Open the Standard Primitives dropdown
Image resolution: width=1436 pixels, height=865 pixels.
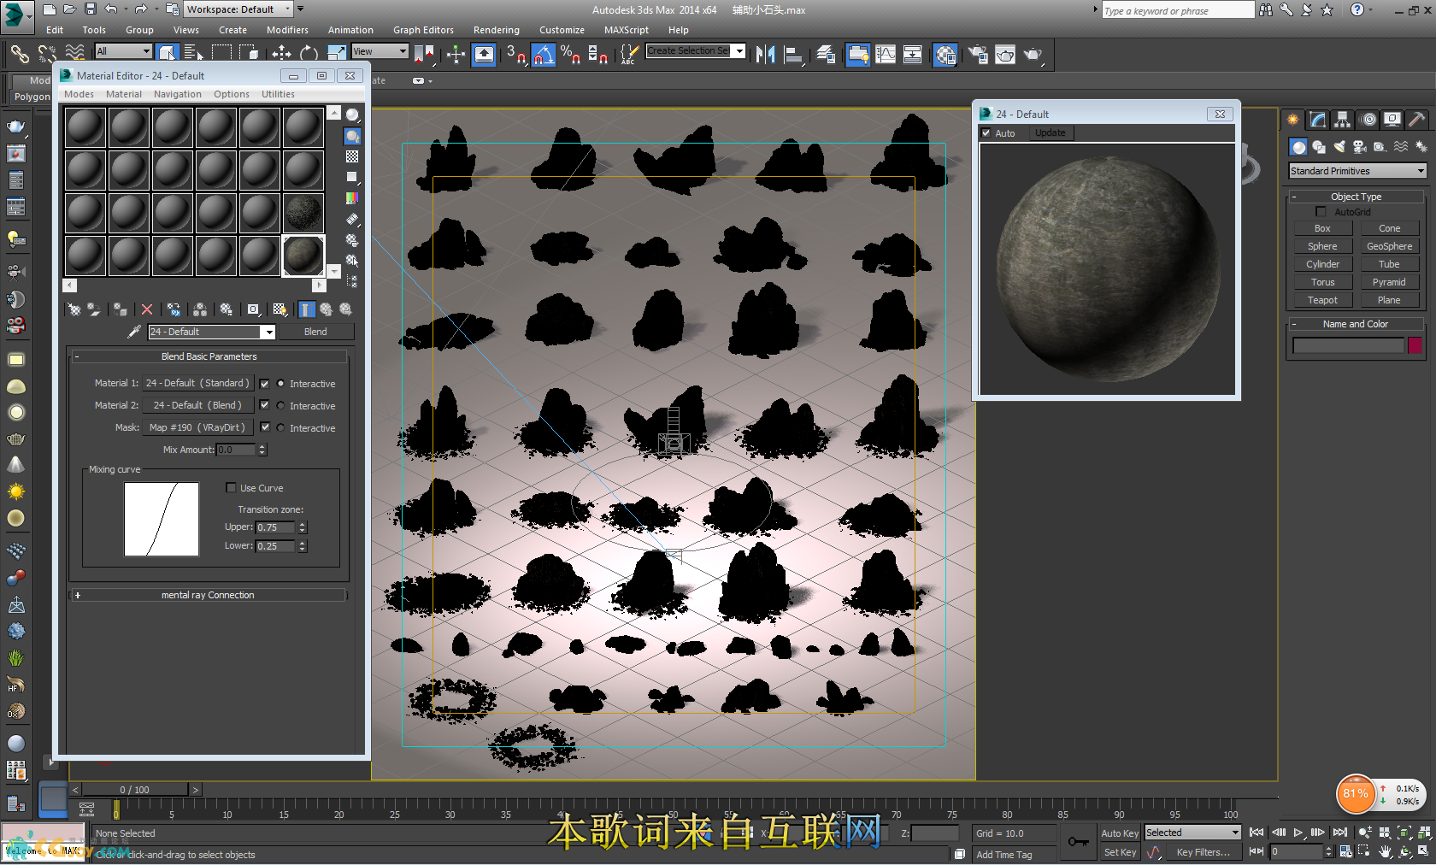(x=1357, y=171)
